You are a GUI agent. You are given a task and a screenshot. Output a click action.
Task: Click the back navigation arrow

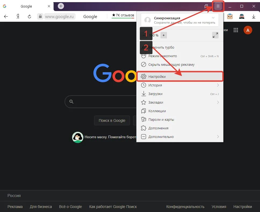click(x=6, y=17)
